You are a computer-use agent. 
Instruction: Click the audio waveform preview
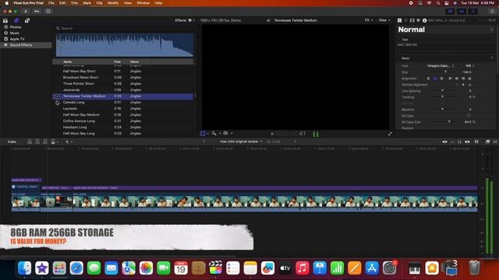click(125, 45)
